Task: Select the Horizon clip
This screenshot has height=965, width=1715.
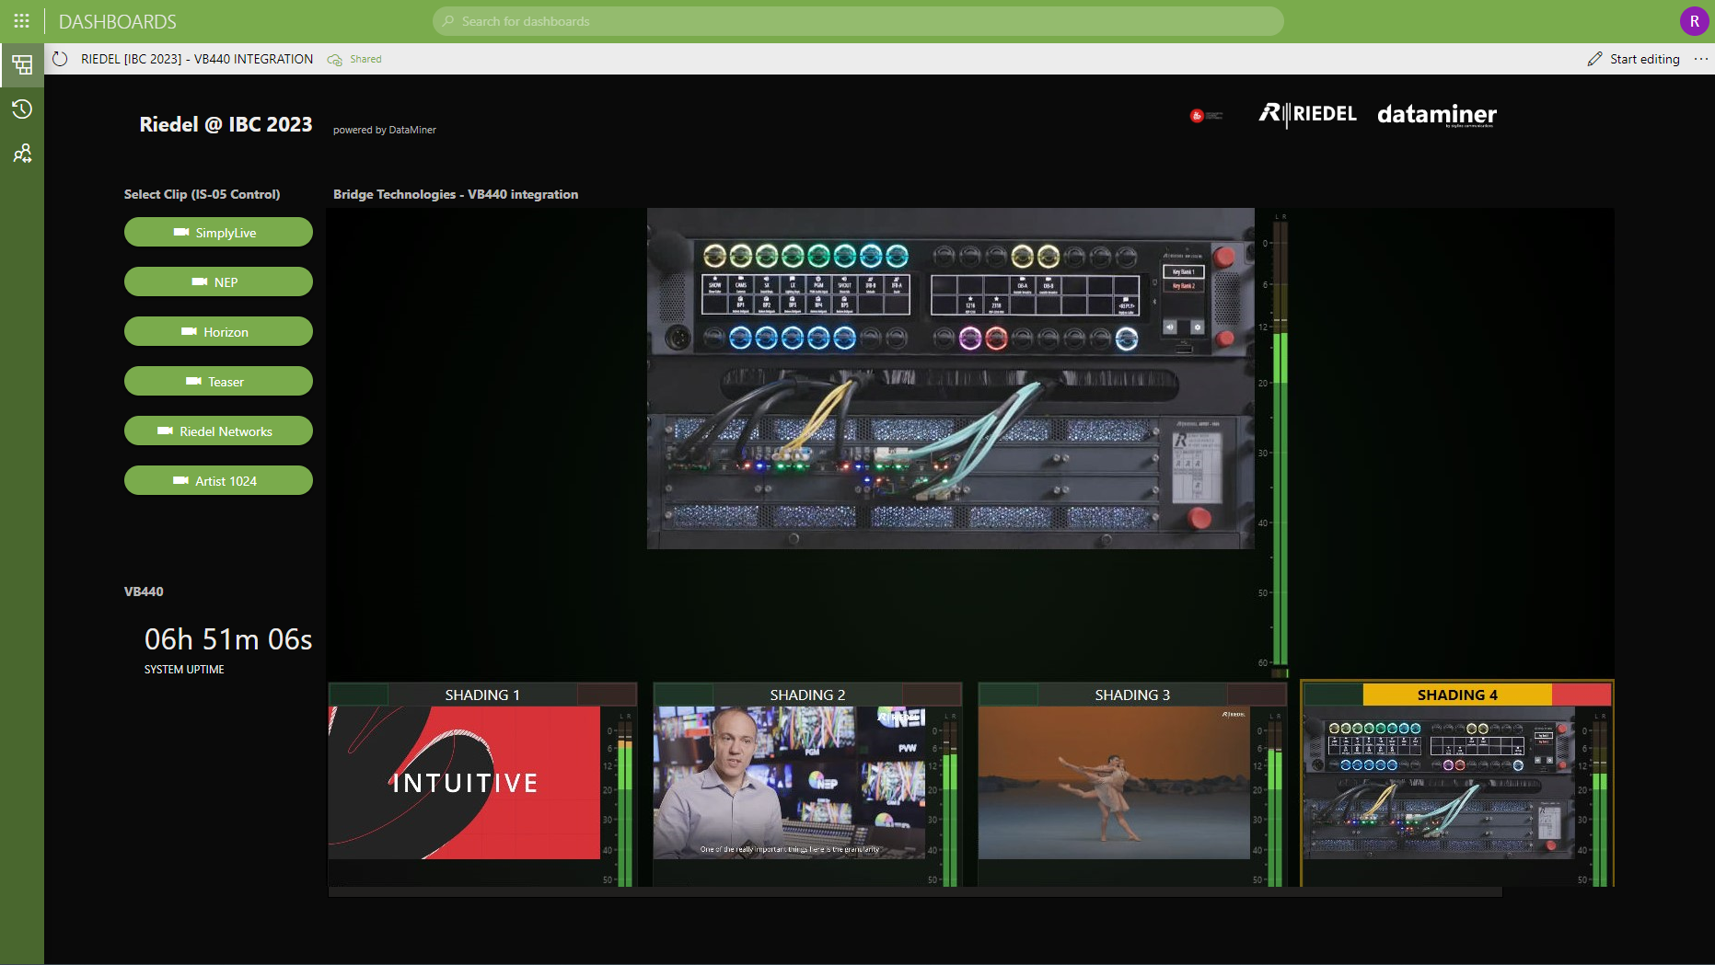Action: tap(218, 332)
